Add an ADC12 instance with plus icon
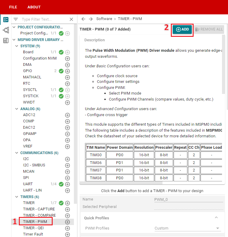Viewport: 228px width, 237px height. click(67, 115)
